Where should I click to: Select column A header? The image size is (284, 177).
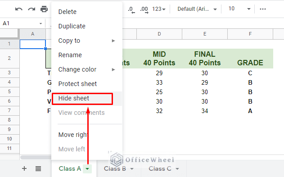(x=32, y=34)
